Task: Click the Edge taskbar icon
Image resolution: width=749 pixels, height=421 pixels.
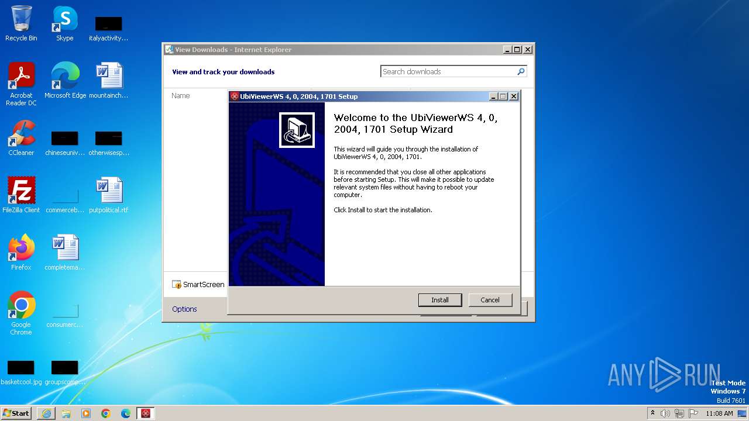Action: 126,413
